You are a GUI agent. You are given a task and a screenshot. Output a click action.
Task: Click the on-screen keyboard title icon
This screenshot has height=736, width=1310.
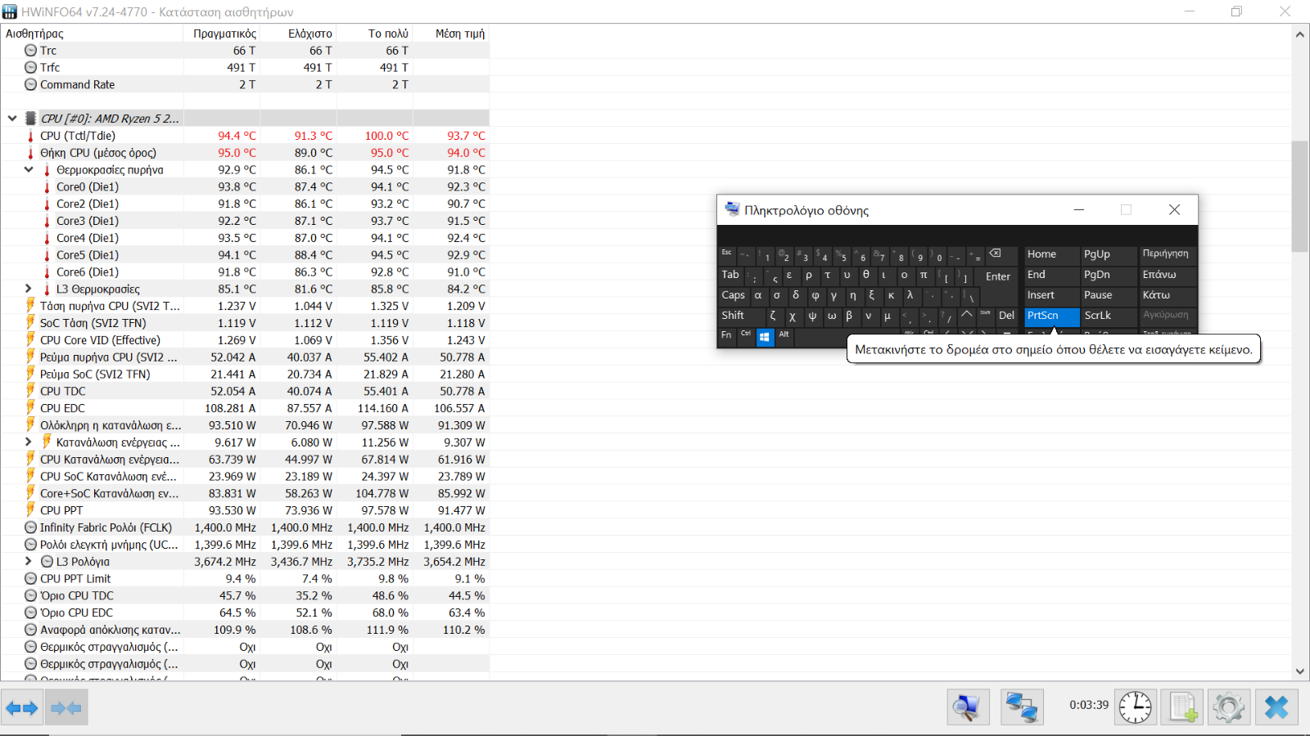pyautogui.click(x=732, y=209)
